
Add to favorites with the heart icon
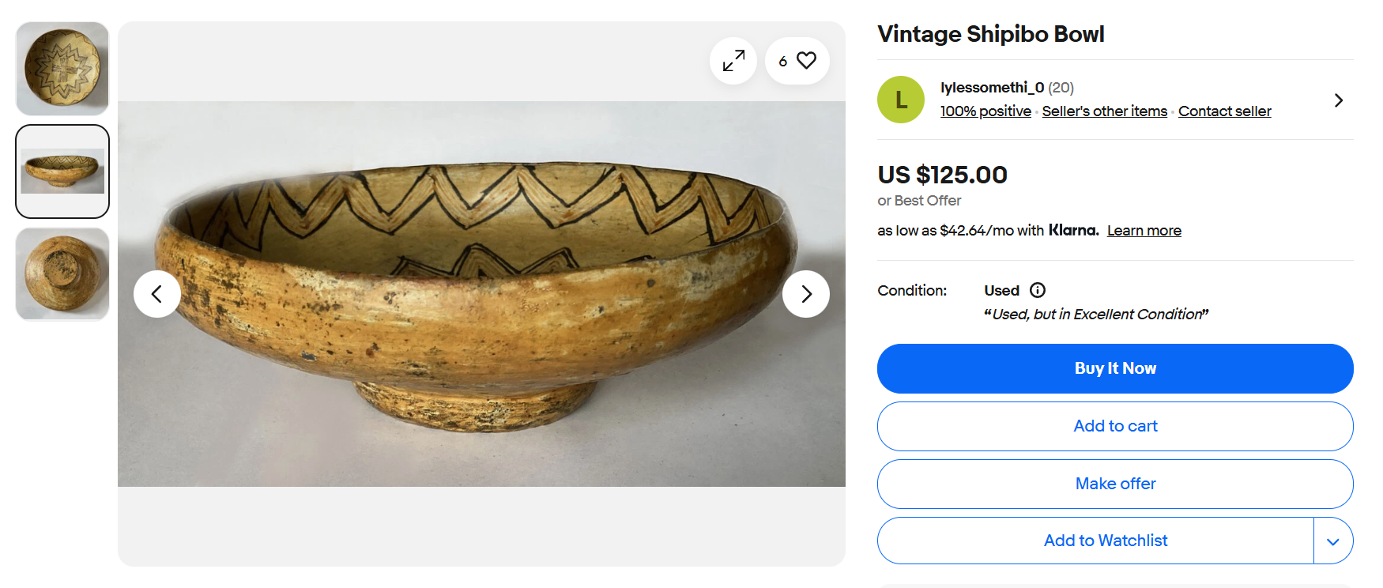(x=805, y=61)
